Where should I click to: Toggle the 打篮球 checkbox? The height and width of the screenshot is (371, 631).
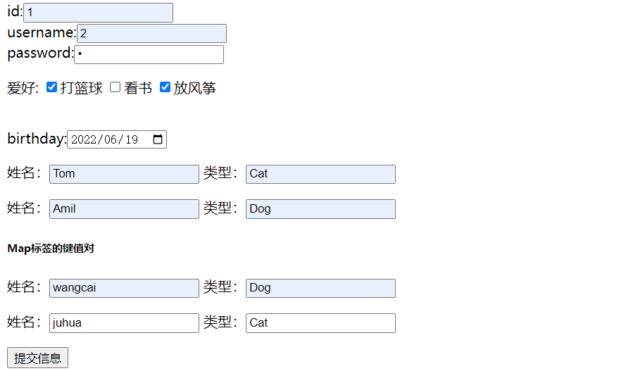click(x=51, y=87)
